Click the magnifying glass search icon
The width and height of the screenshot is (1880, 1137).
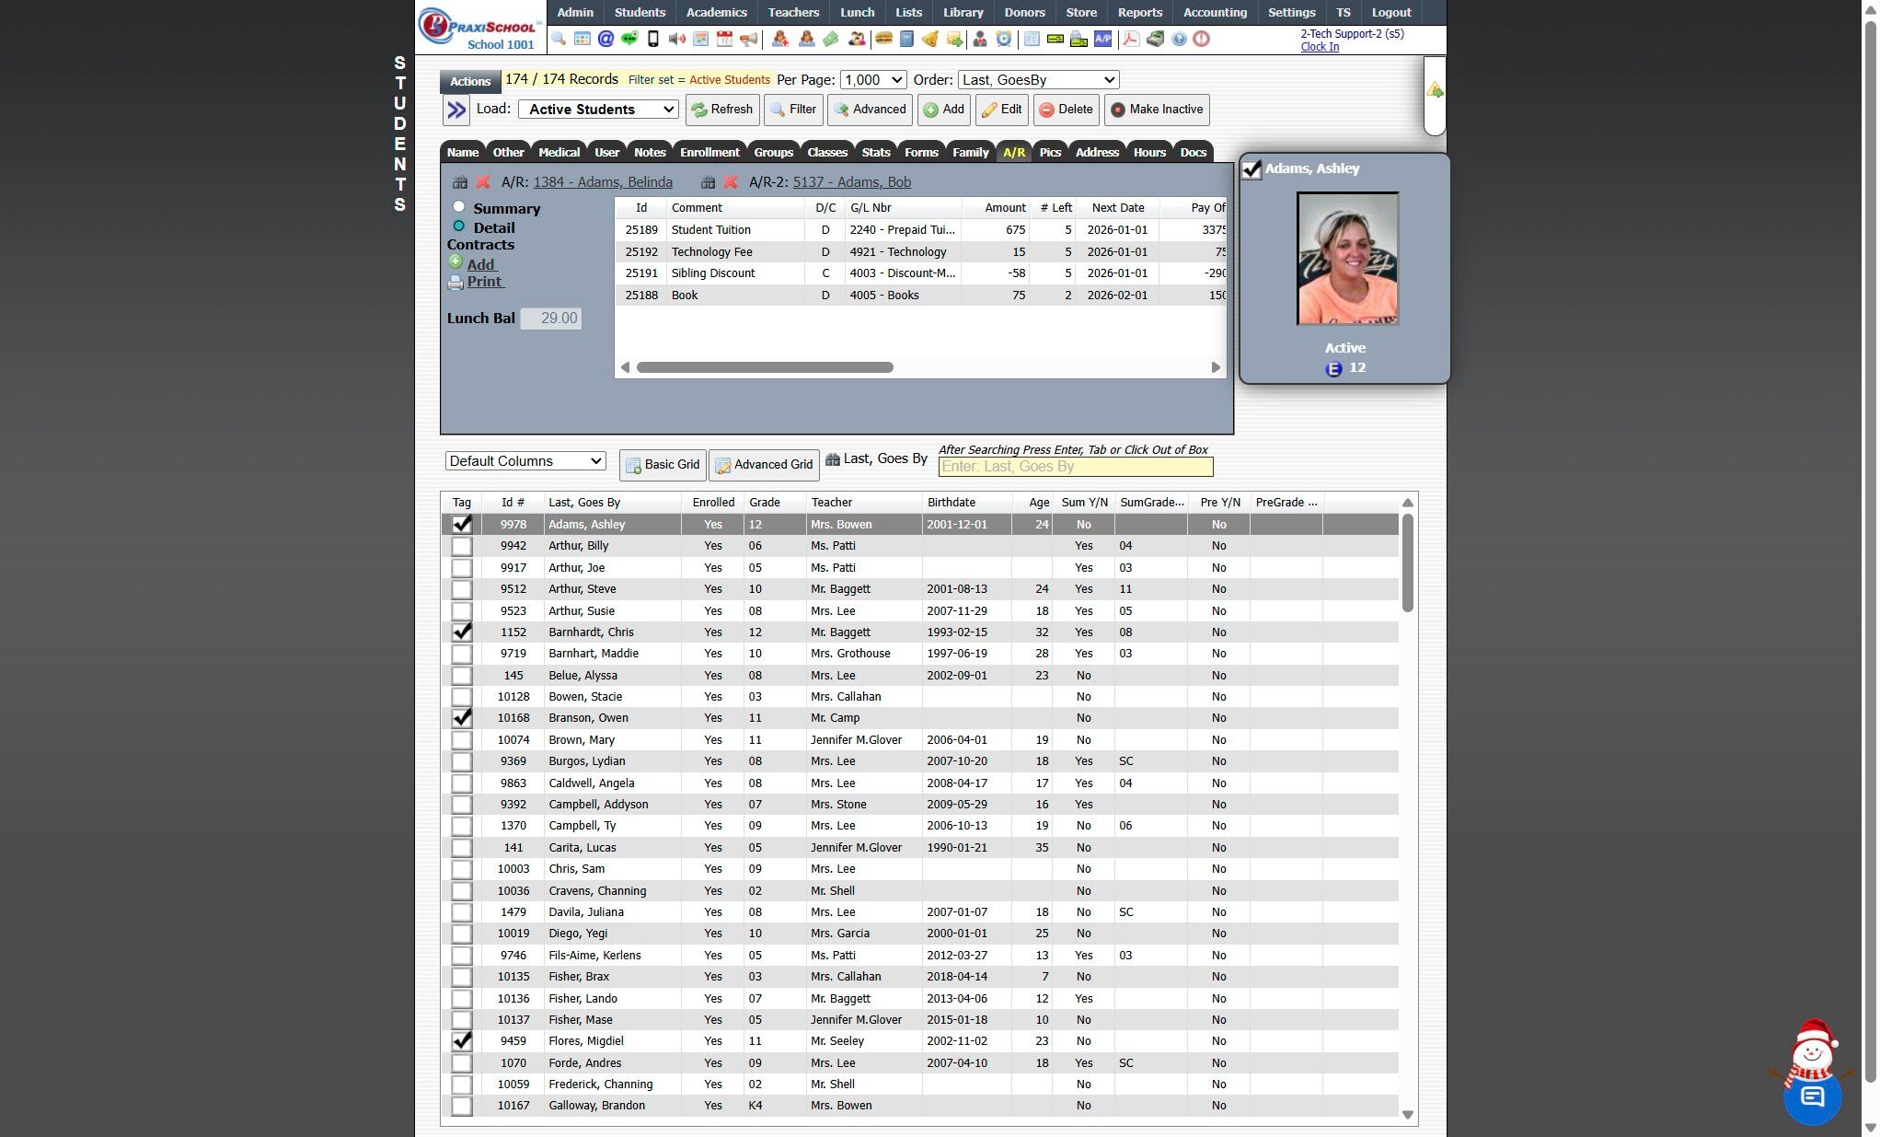pyautogui.click(x=558, y=39)
